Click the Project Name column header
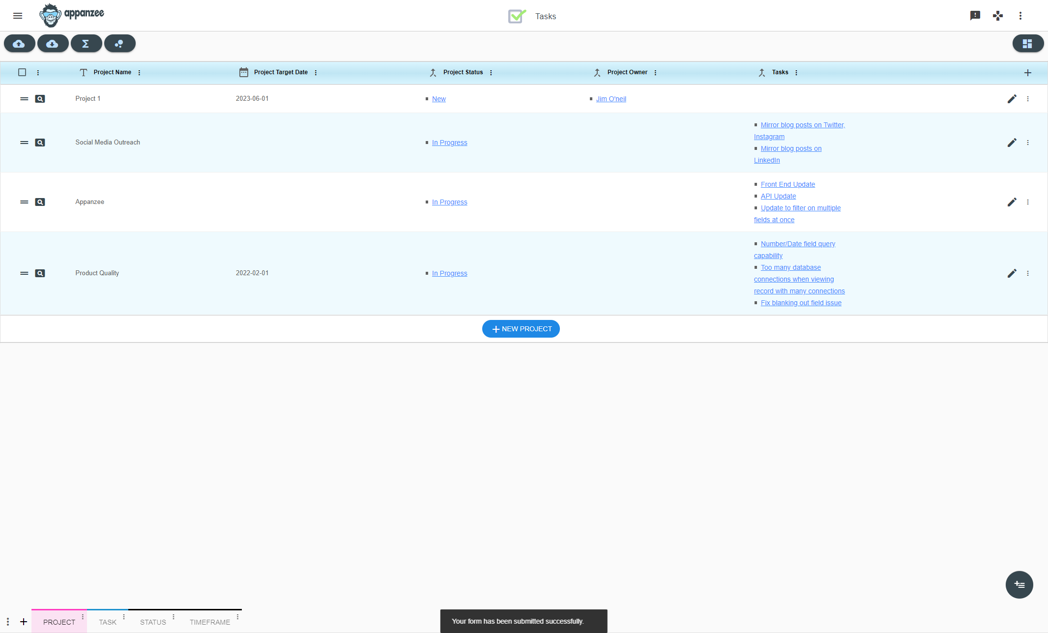The width and height of the screenshot is (1048, 633). pyautogui.click(x=112, y=72)
